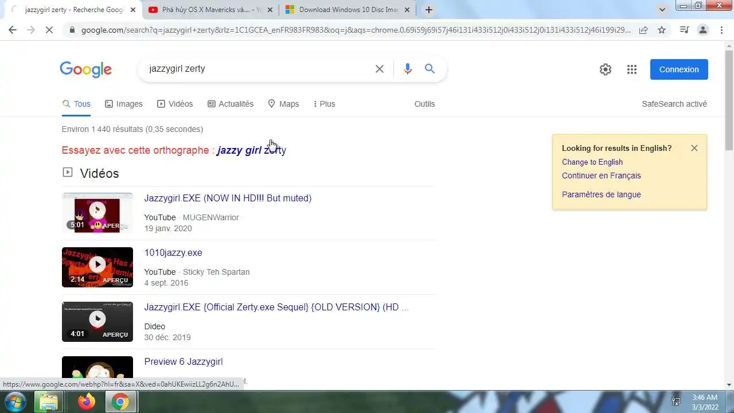Clear the search query with the X

click(x=379, y=69)
